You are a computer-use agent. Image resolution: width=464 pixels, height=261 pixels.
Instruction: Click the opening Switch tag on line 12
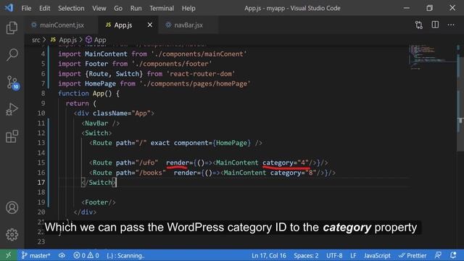[x=96, y=133]
